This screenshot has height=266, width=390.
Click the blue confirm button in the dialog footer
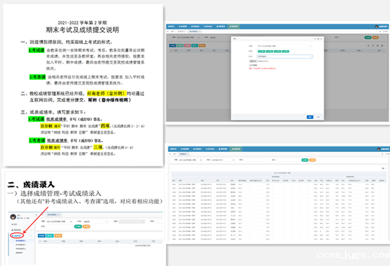[x=310, y=117]
